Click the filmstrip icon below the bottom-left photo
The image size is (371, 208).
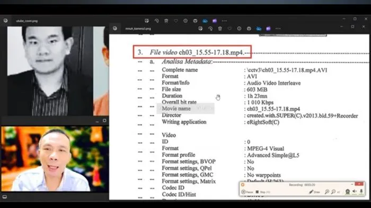point(4,197)
